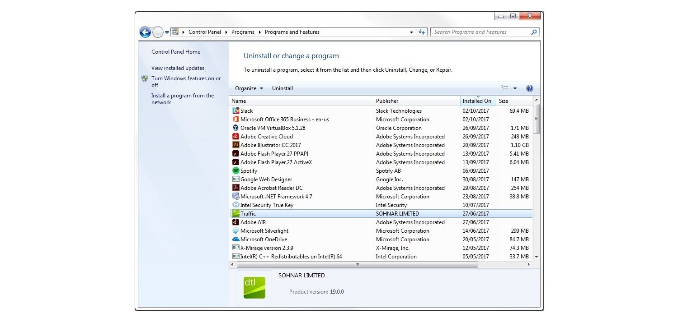Viewport: 678px width, 322px height.
Task: Sort programs by the Installed On column
Action: pyautogui.click(x=477, y=101)
